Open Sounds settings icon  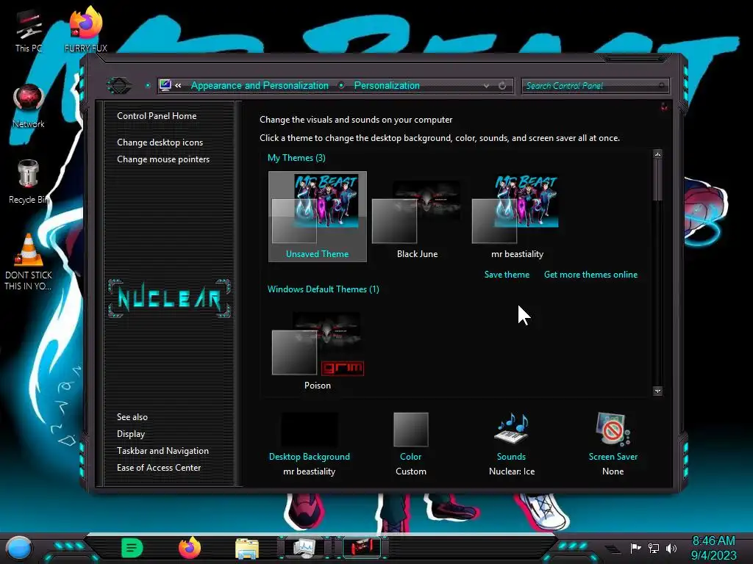(512, 428)
